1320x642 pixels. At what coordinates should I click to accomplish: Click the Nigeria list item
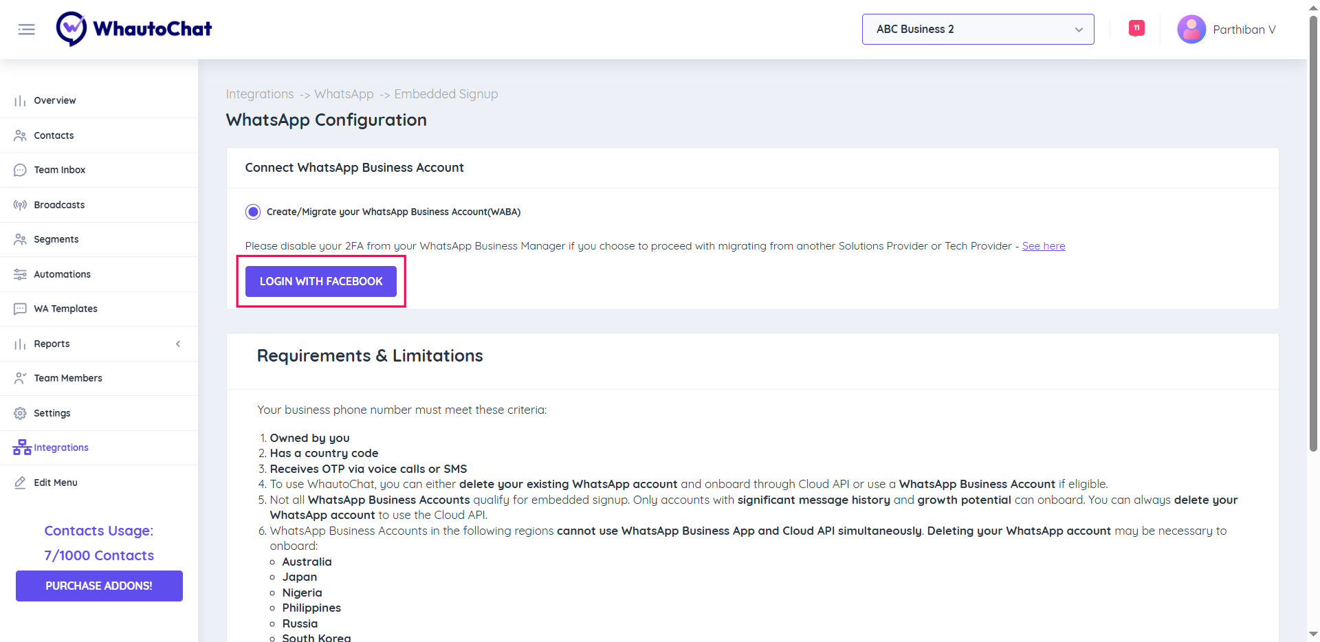click(x=302, y=593)
